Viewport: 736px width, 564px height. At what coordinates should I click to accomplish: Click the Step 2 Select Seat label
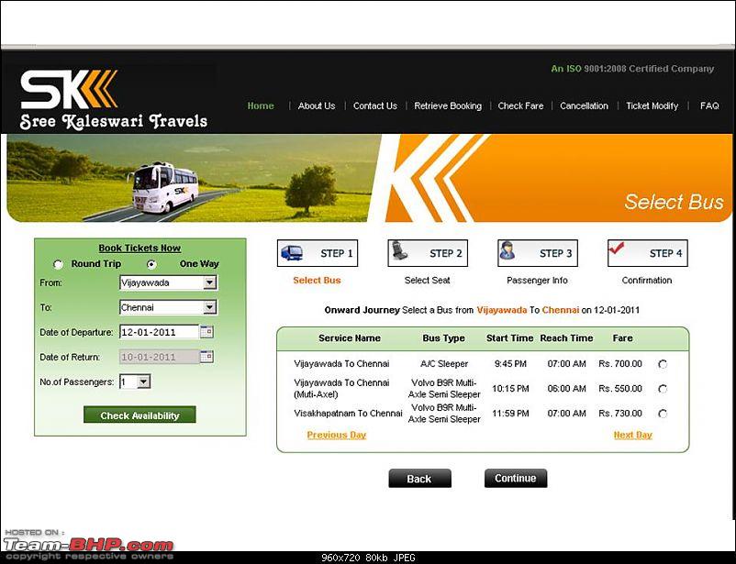pyautogui.click(x=427, y=281)
